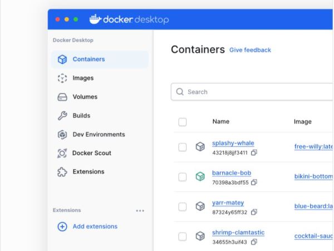Screen dimensions: 334x251
Task: Select the yarr-matey row checkbox
Action: (x=183, y=207)
